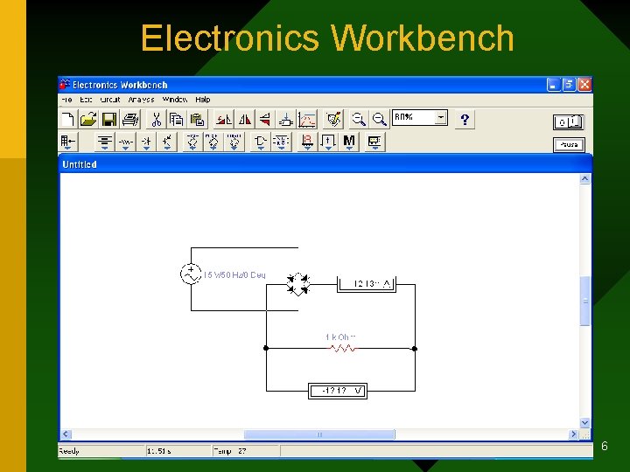
Task: Open the Favorites parts bin
Action: [67, 142]
